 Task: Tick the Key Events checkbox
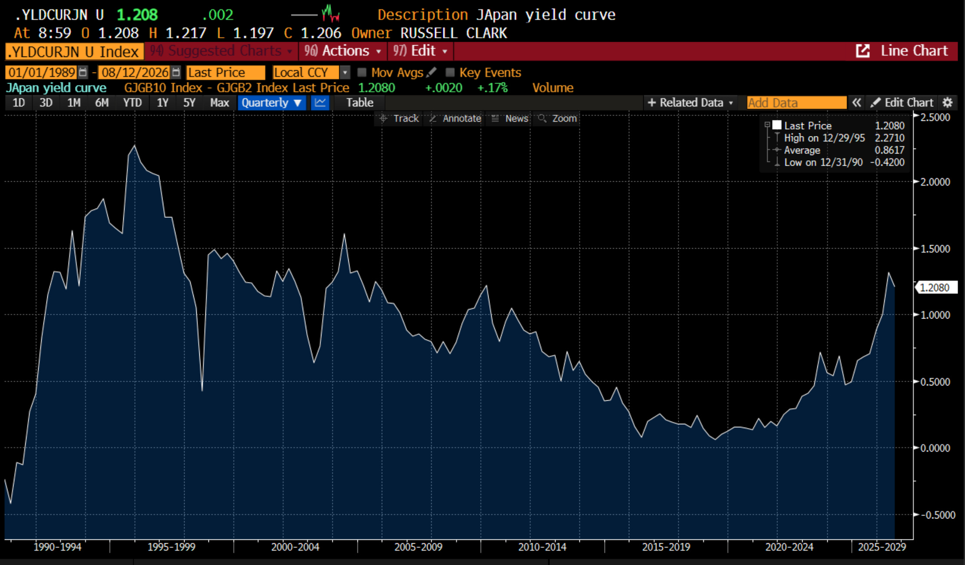point(450,72)
